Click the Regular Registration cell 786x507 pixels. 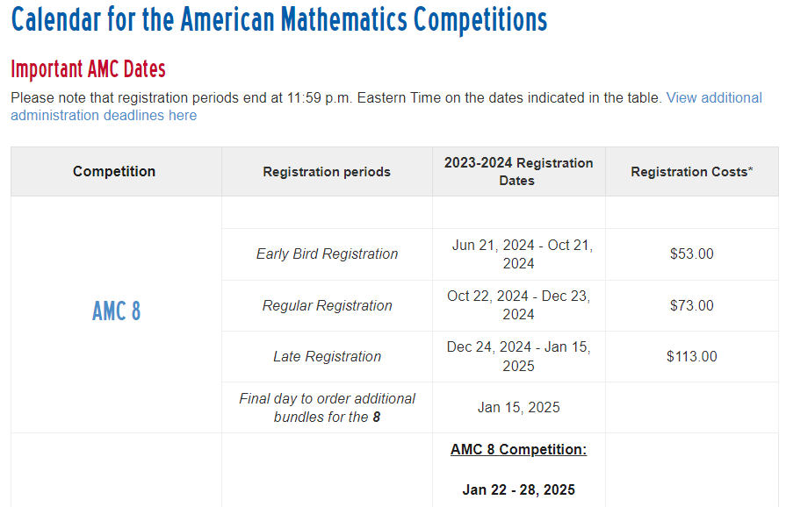[x=327, y=305]
